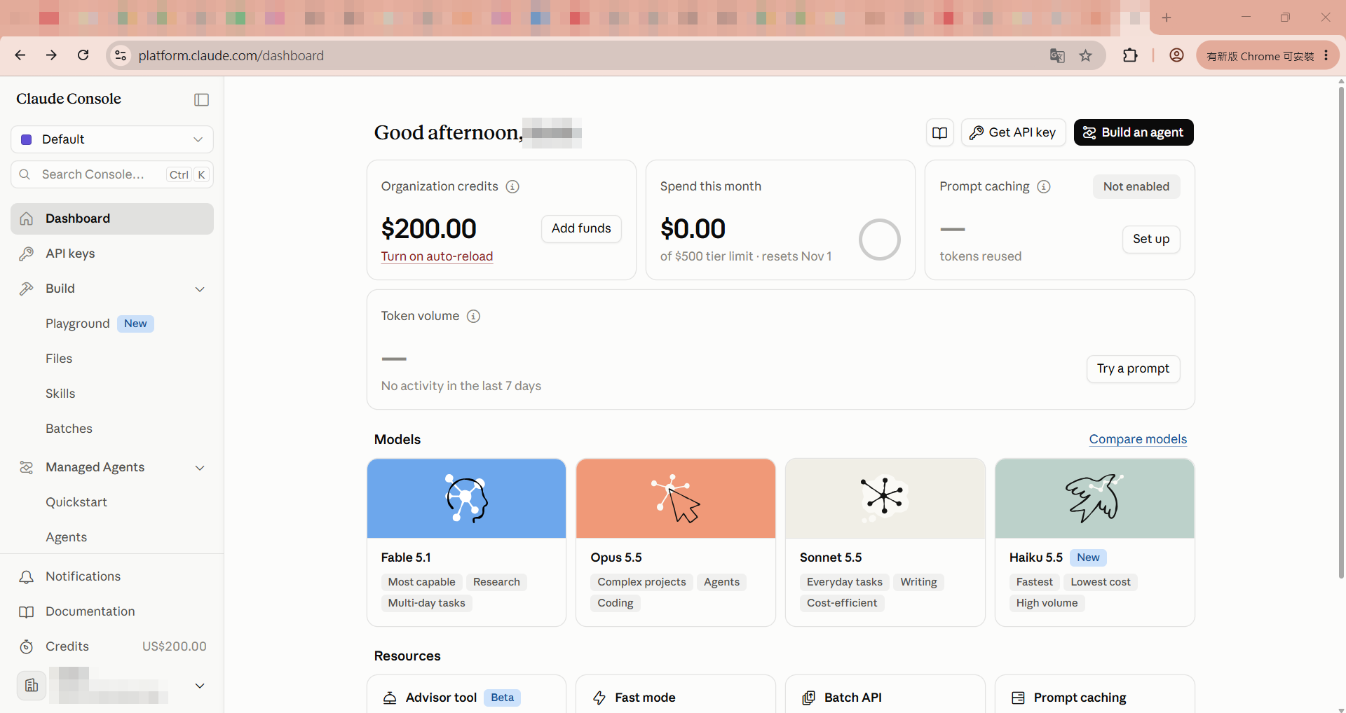Open the Google Translate icon in address bar

point(1057,55)
